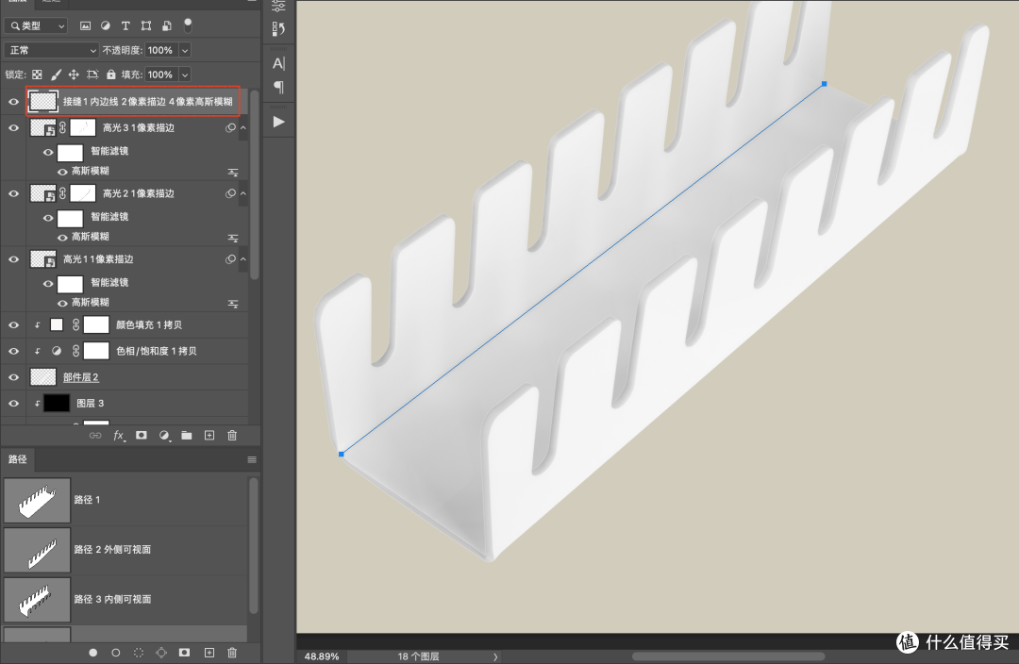Create a new layer group folder
This screenshot has width=1019, height=664.
[187, 436]
